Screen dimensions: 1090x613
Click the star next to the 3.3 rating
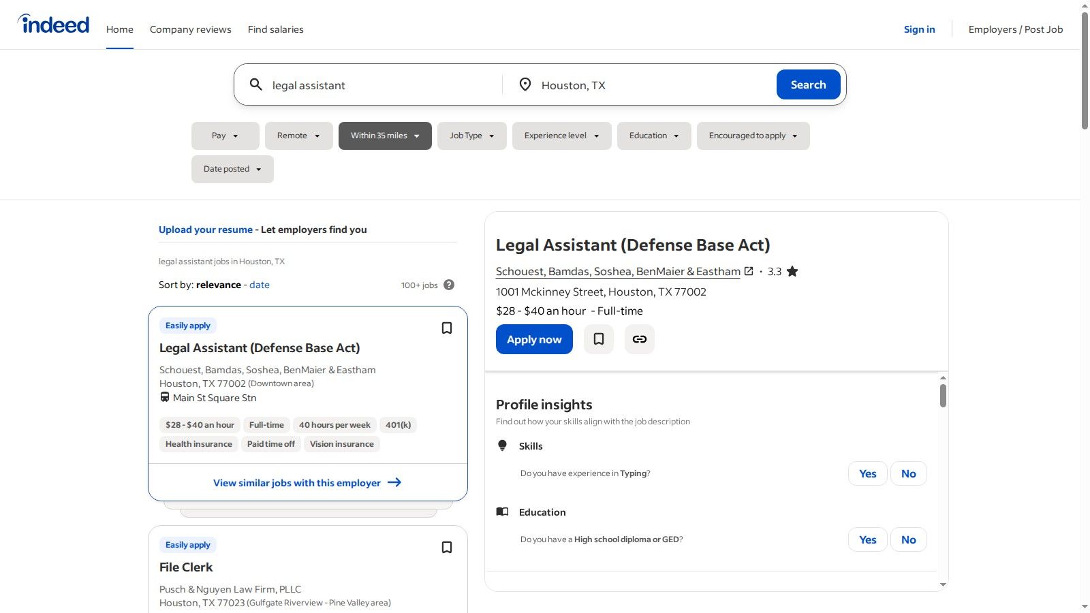point(792,270)
